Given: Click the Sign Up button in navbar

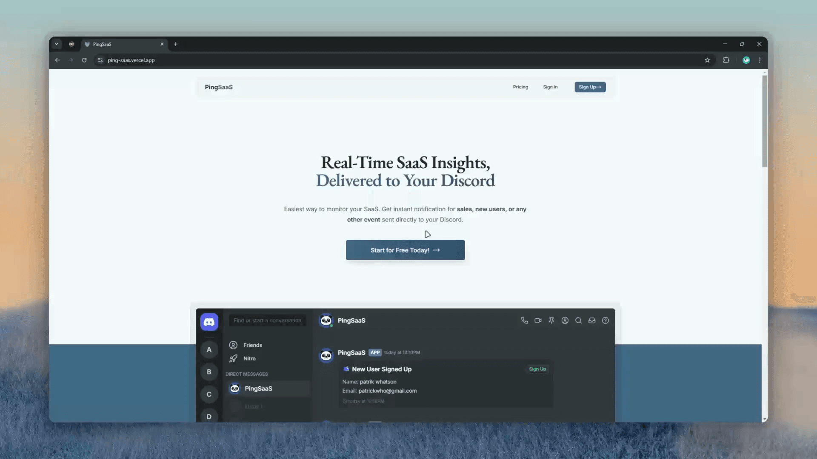Looking at the screenshot, I should click(590, 87).
